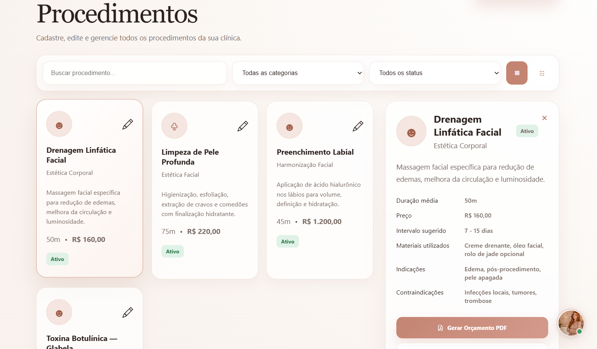Open the Preenchimento Labial card title
The height and width of the screenshot is (349, 597).
(x=315, y=152)
